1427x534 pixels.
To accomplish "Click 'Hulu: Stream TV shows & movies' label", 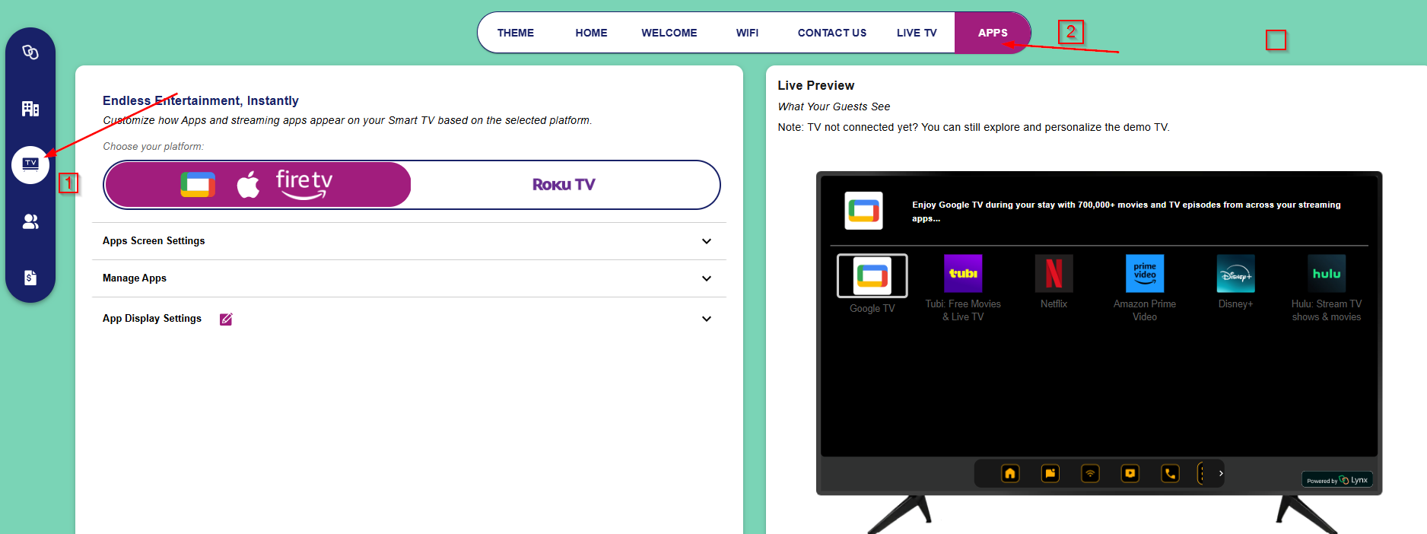I will pyautogui.click(x=1327, y=310).
